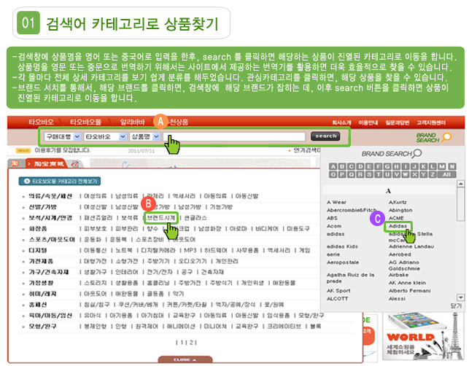
Task: Open the 타오바오 site dropdown
Action: pyautogui.click(x=105, y=136)
